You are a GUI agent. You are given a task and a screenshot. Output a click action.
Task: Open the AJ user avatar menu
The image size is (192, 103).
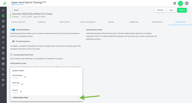click(x=187, y=3)
